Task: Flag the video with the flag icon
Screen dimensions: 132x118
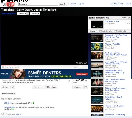Action: tap(86, 87)
